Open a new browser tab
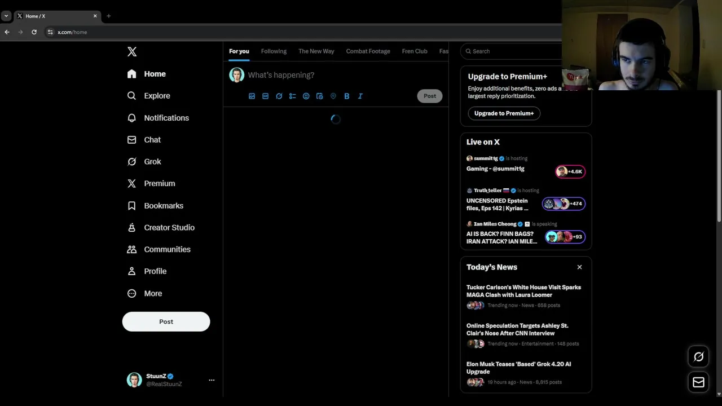722x406 pixels. [108, 16]
